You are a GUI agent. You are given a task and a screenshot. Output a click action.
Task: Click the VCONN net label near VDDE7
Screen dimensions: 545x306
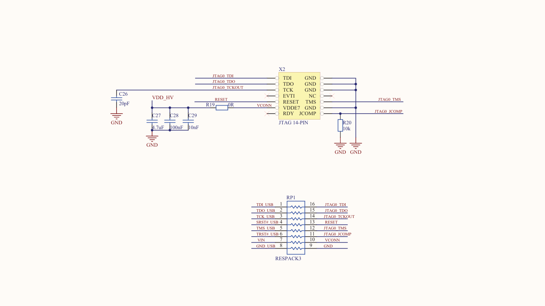pyautogui.click(x=264, y=106)
